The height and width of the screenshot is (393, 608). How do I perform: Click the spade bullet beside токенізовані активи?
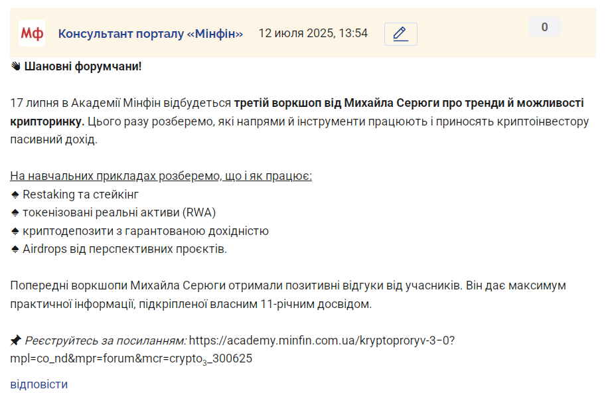(x=15, y=213)
